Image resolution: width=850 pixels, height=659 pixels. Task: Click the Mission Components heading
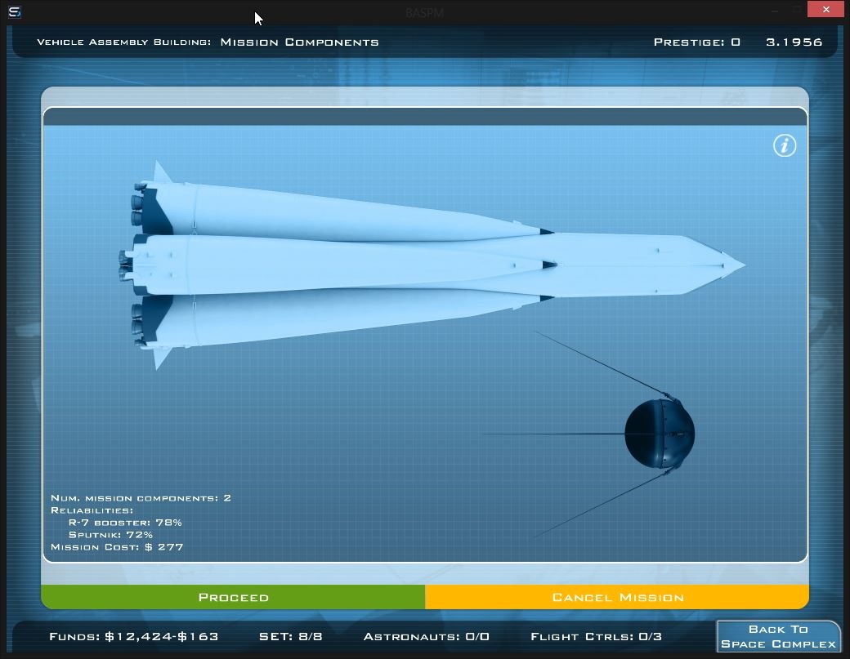click(x=299, y=42)
